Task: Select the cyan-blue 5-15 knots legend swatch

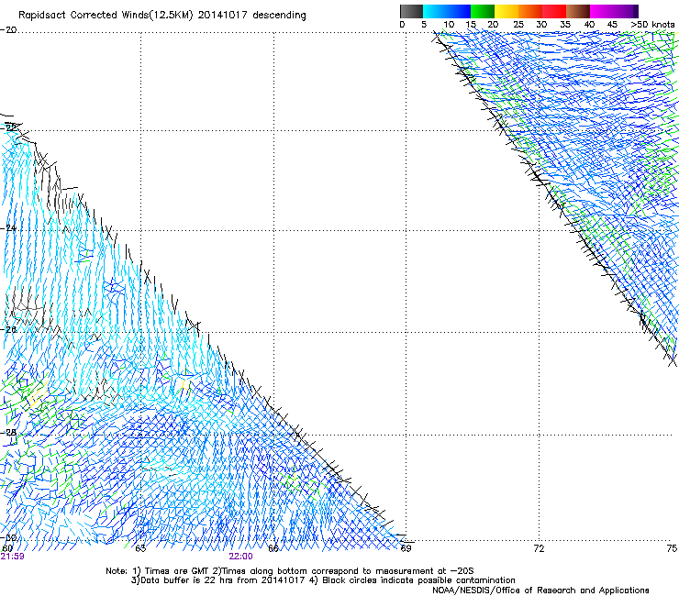Action: [447, 11]
